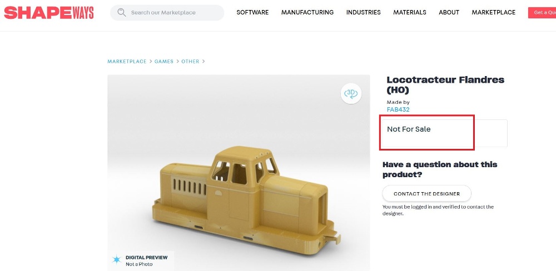Click the chevron after OTHER breadcrumb
Image resolution: width=556 pixels, height=271 pixels.
[203, 61]
